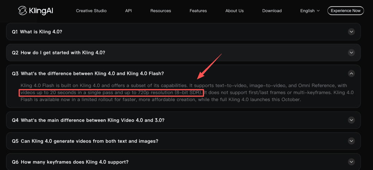Viewport: 373px width, 170px height.
Task: Open the Features menu
Action: 198,11
